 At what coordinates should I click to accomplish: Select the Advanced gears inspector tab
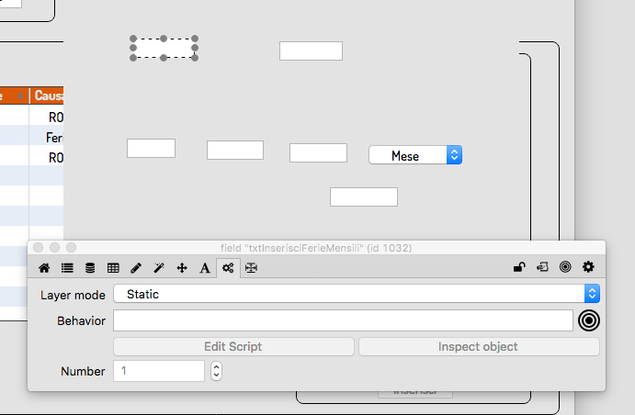228,268
